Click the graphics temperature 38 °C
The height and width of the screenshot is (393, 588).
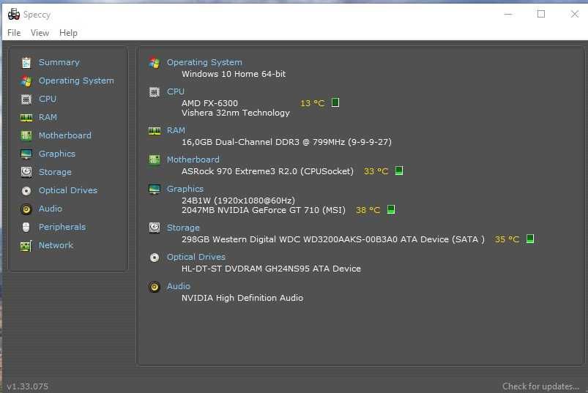[x=368, y=210]
